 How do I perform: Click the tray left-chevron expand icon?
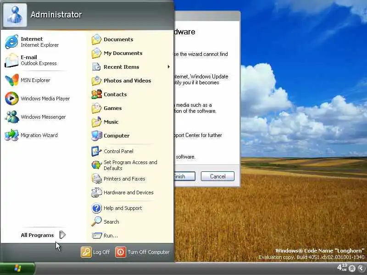pyautogui.click(x=361, y=268)
